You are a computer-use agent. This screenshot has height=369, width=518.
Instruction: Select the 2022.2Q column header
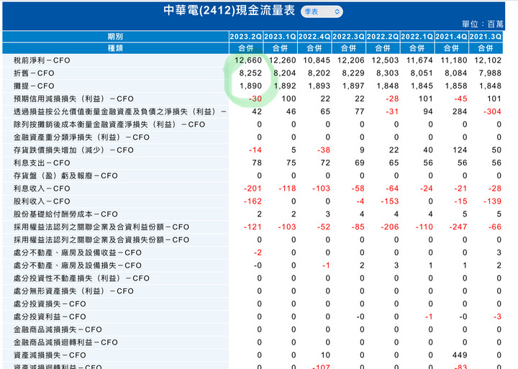tap(383, 37)
